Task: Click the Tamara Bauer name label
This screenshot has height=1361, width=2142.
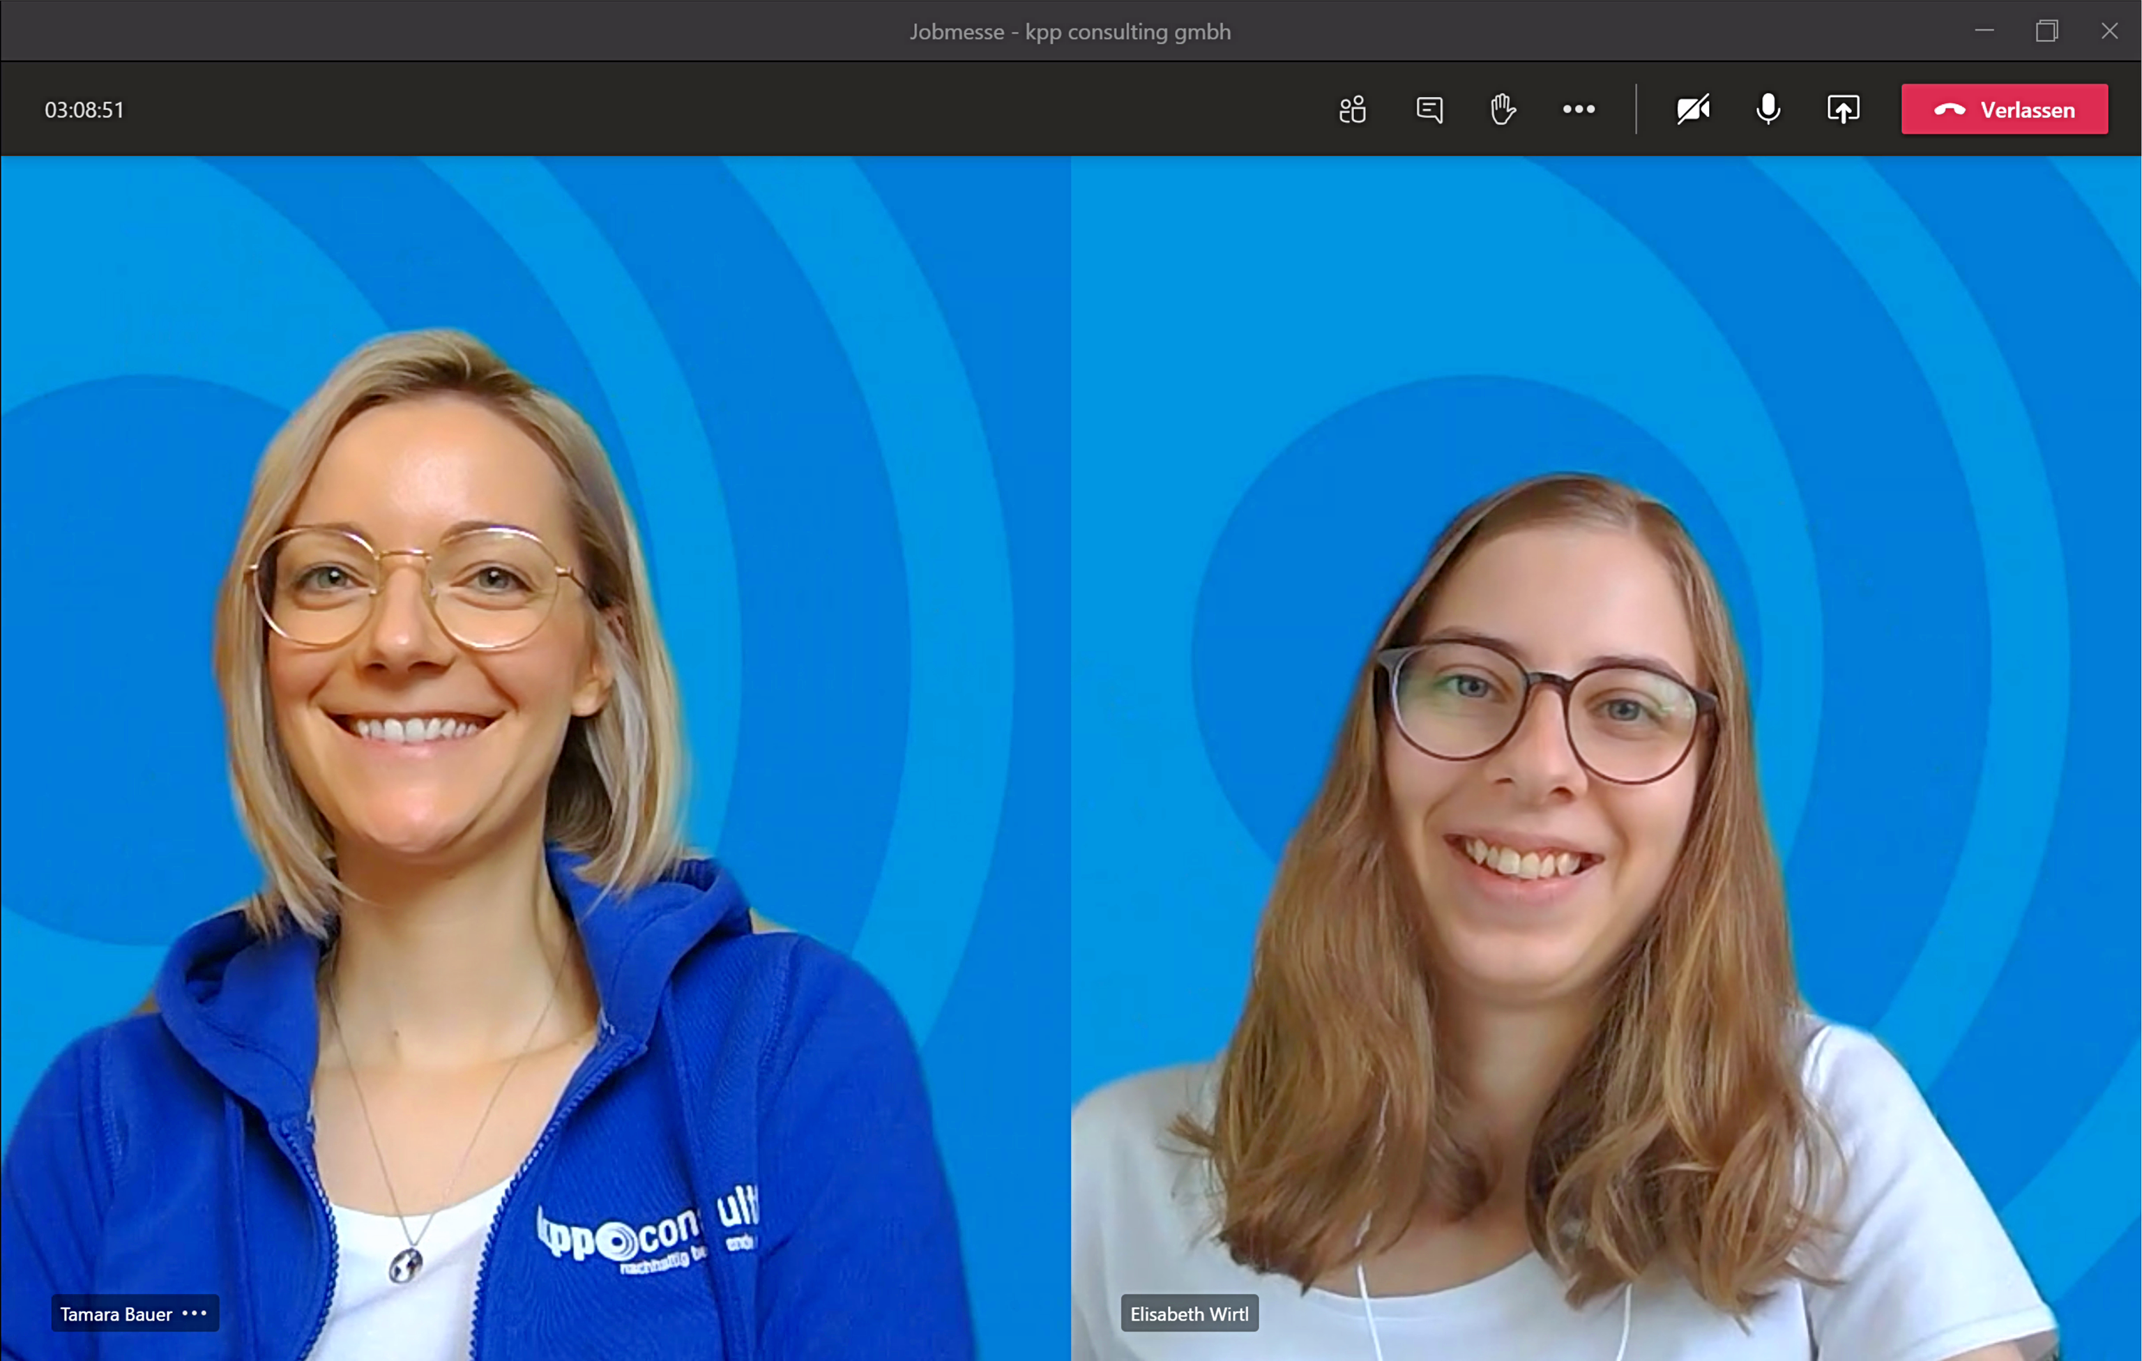Action: 116,1314
